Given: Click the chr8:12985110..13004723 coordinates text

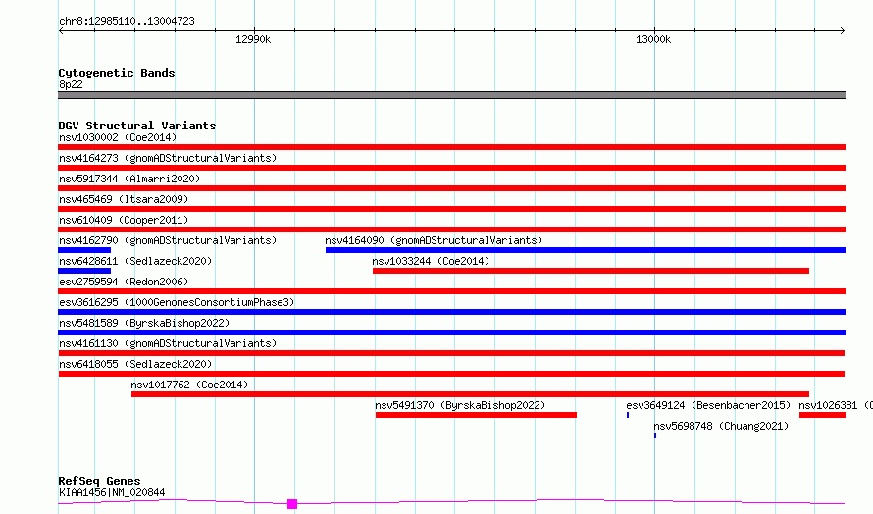Looking at the screenshot, I should pos(127,22).
